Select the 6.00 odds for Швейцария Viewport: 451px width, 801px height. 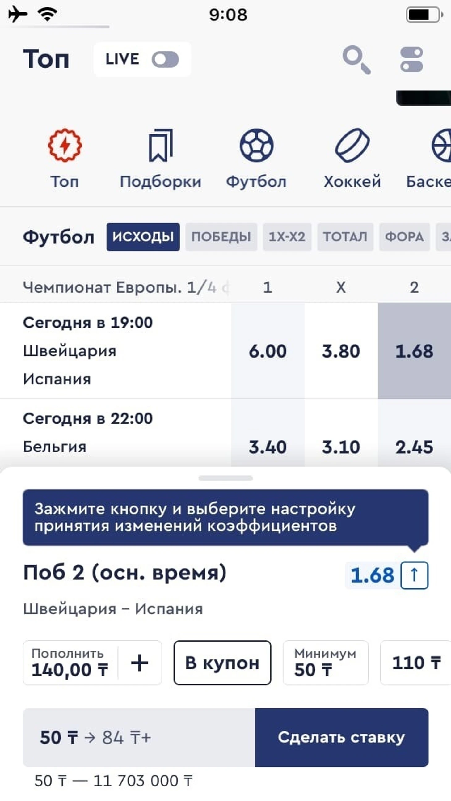(x=268, y=351)
